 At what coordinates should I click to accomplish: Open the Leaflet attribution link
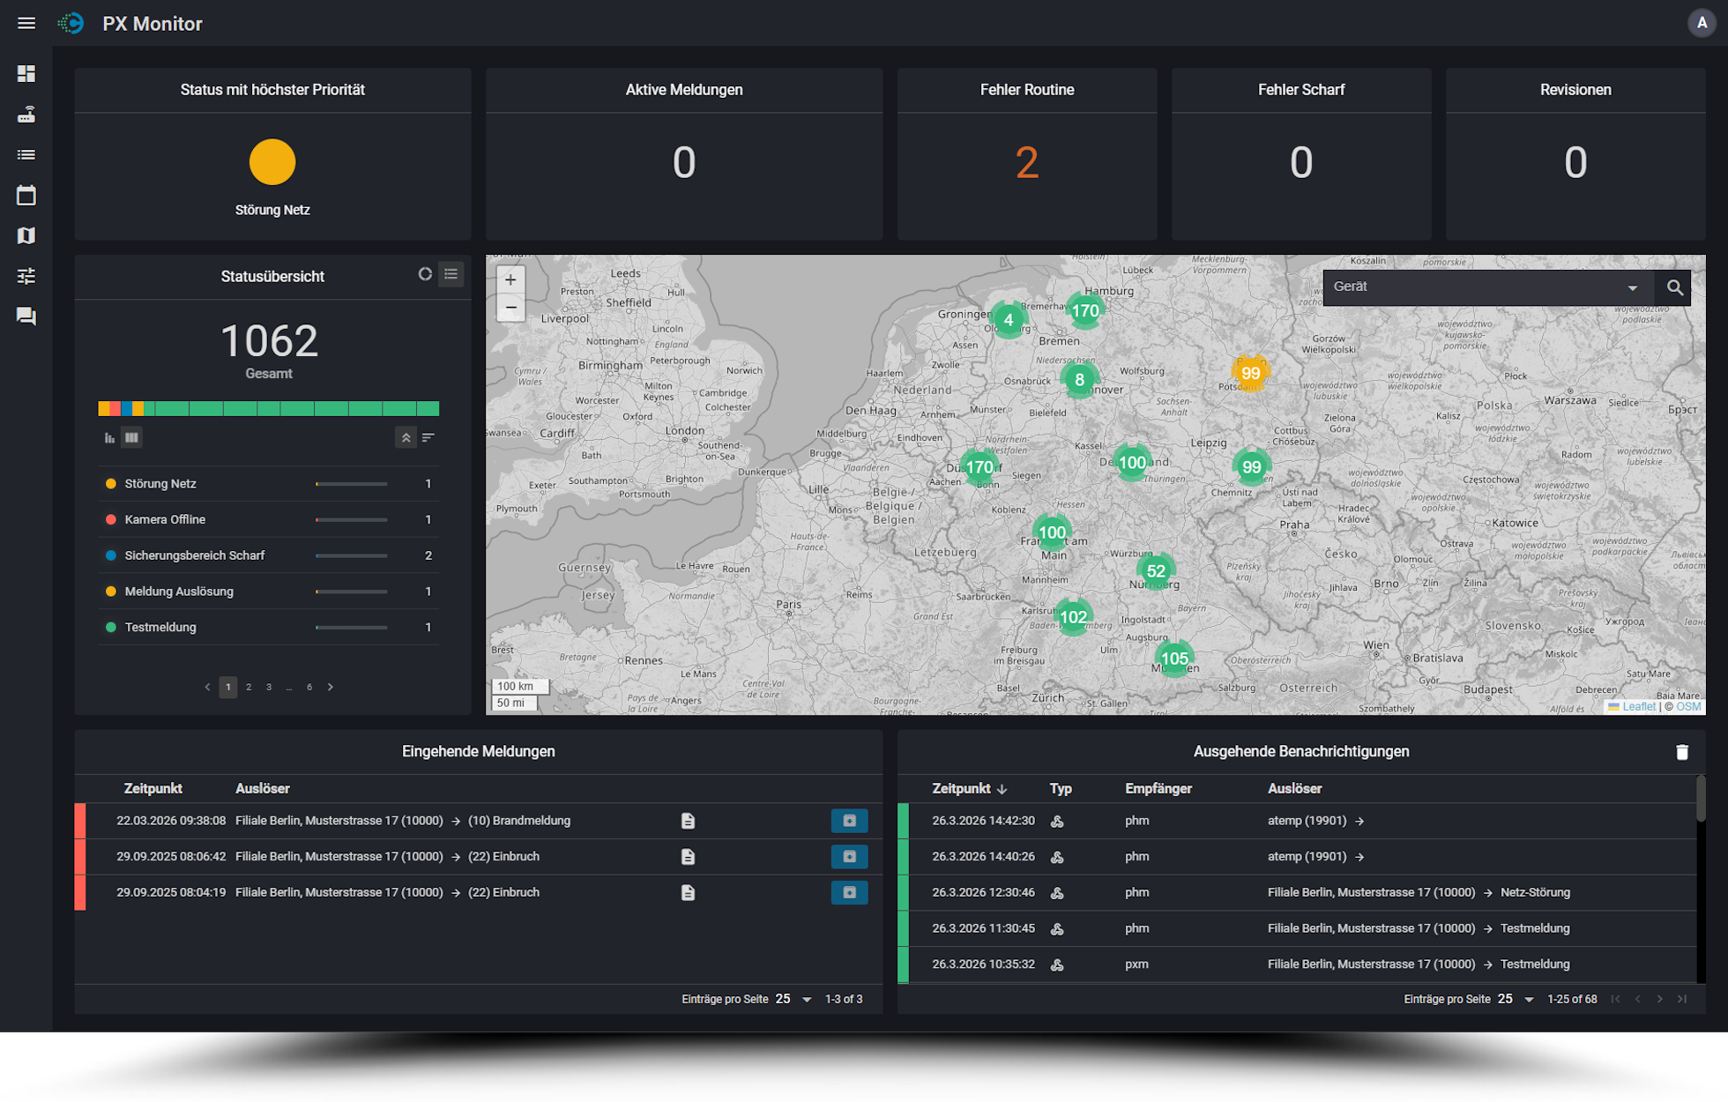click(1638, 706)
